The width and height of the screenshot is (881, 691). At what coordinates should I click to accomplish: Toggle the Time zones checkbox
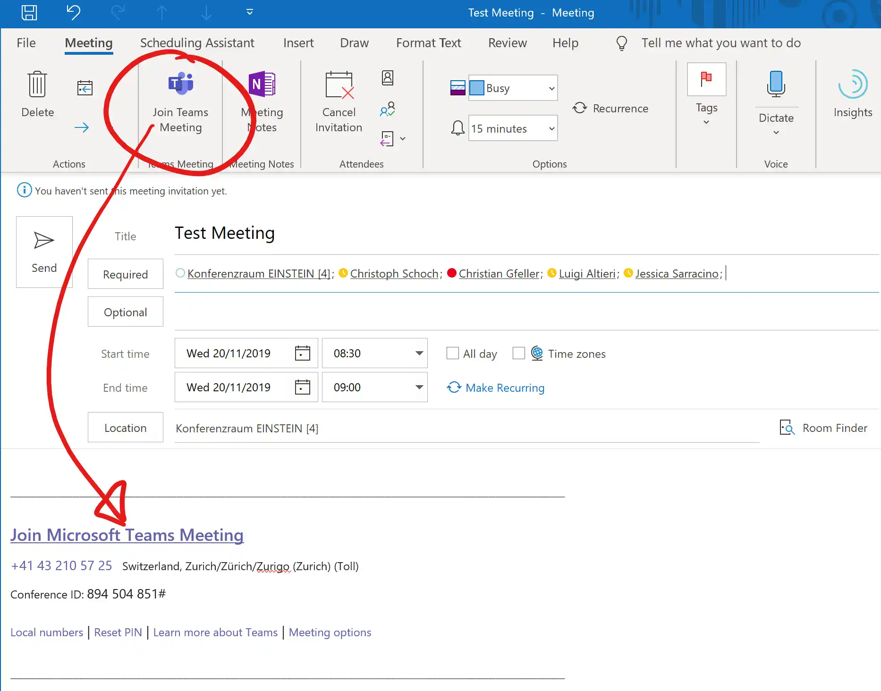pos(518,353)
